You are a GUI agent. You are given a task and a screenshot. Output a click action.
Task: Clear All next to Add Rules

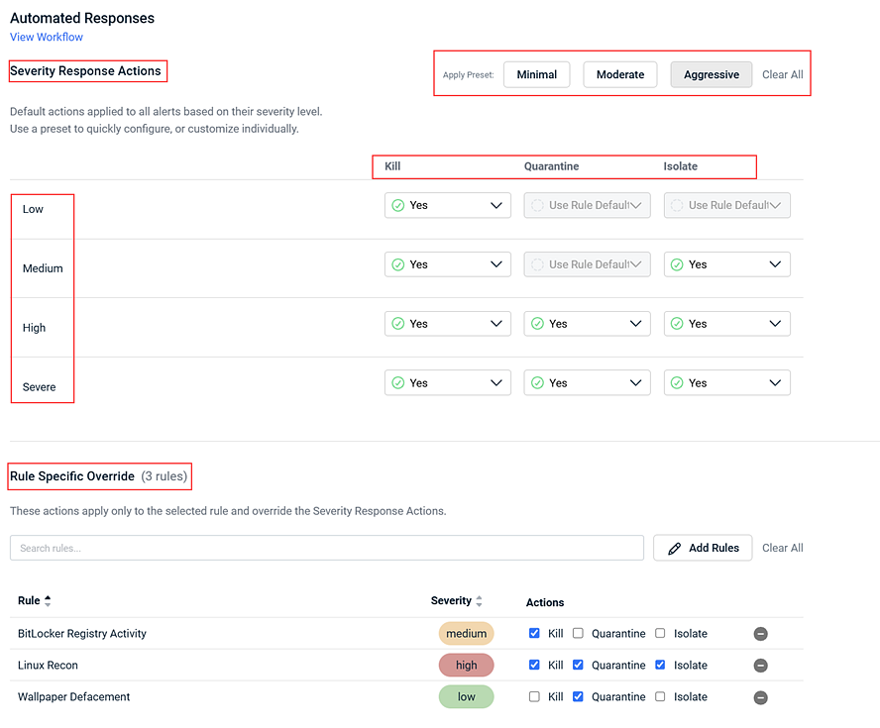pos(782,548)
